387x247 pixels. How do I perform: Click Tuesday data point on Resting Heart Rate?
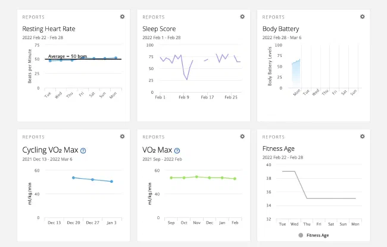pyautogui.click(x=50, y=61)
